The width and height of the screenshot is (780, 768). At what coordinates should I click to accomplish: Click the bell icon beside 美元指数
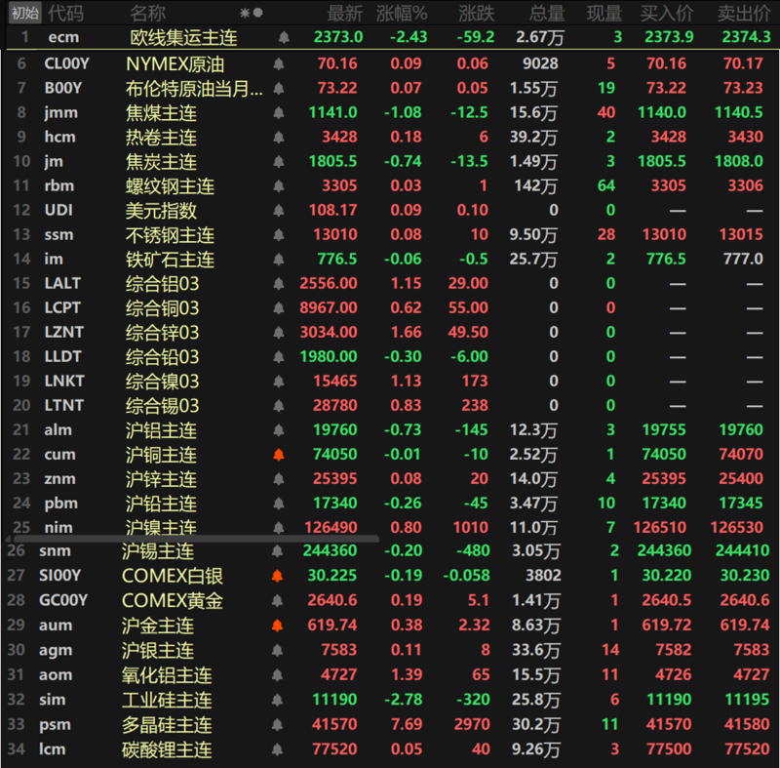pos(278,210)
